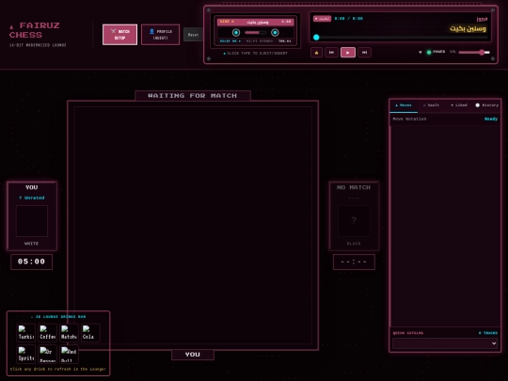The height and width of the screenshot is (381, 508).
Task: Click the opponent's blank clock
Action: click(354, 262)
